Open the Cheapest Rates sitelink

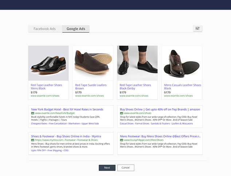(39, 124)
